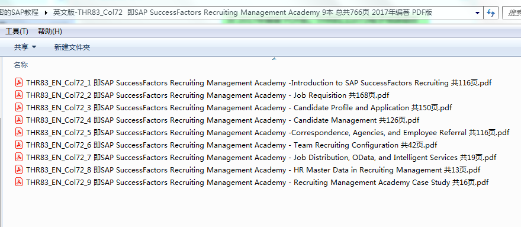
Task: Click PDF icon of THR83_EN_Col72_5 file
Action: [x=19, y=133]
